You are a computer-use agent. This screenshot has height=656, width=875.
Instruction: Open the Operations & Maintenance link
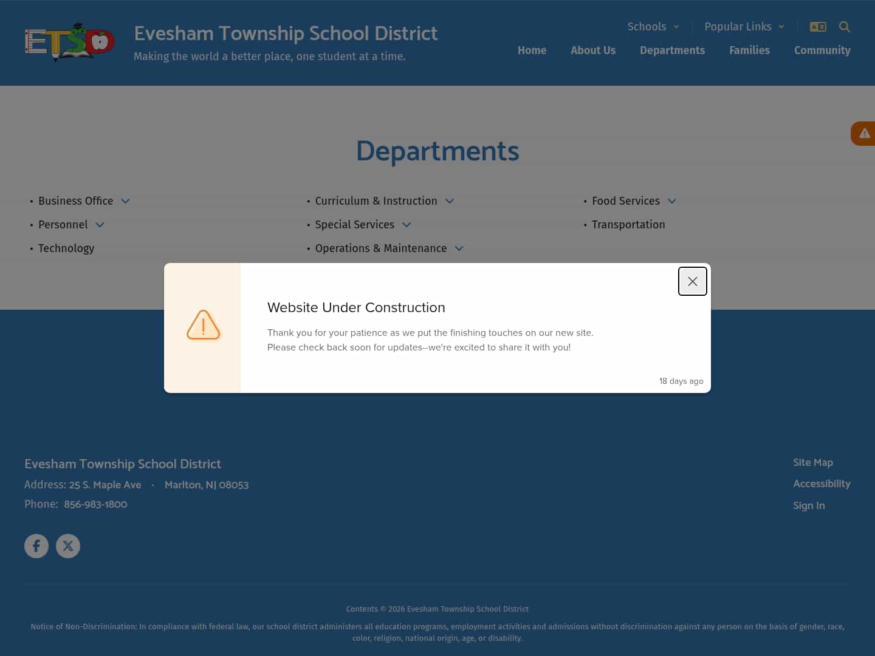pos(381,248)
